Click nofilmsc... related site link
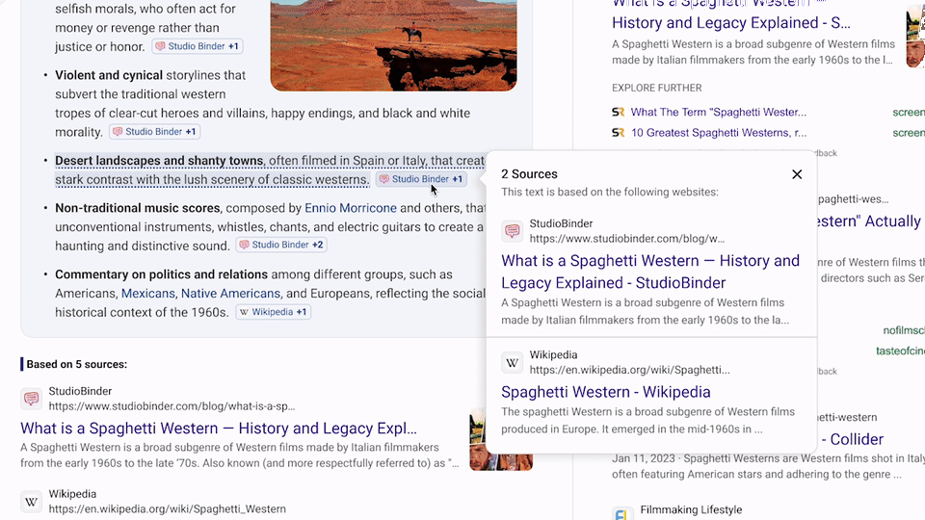Viewport: 925px width, 520px height. (903, 330)
